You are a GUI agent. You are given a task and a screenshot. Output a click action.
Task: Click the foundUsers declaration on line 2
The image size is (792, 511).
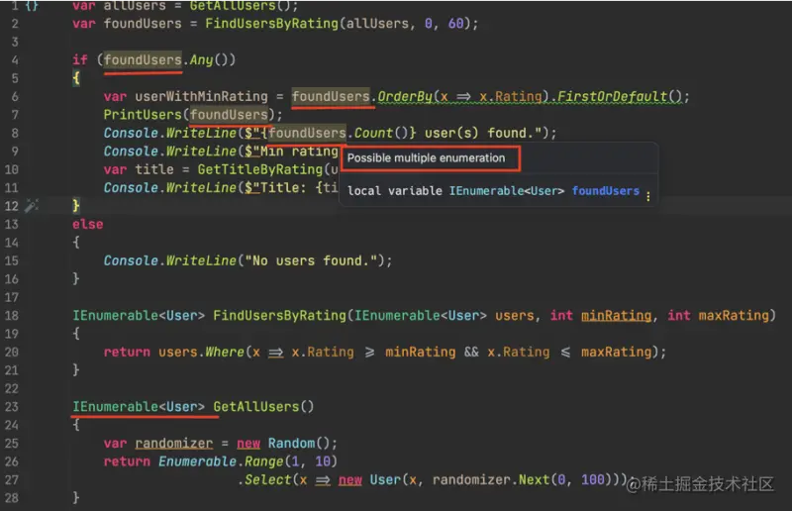(143, 24)
